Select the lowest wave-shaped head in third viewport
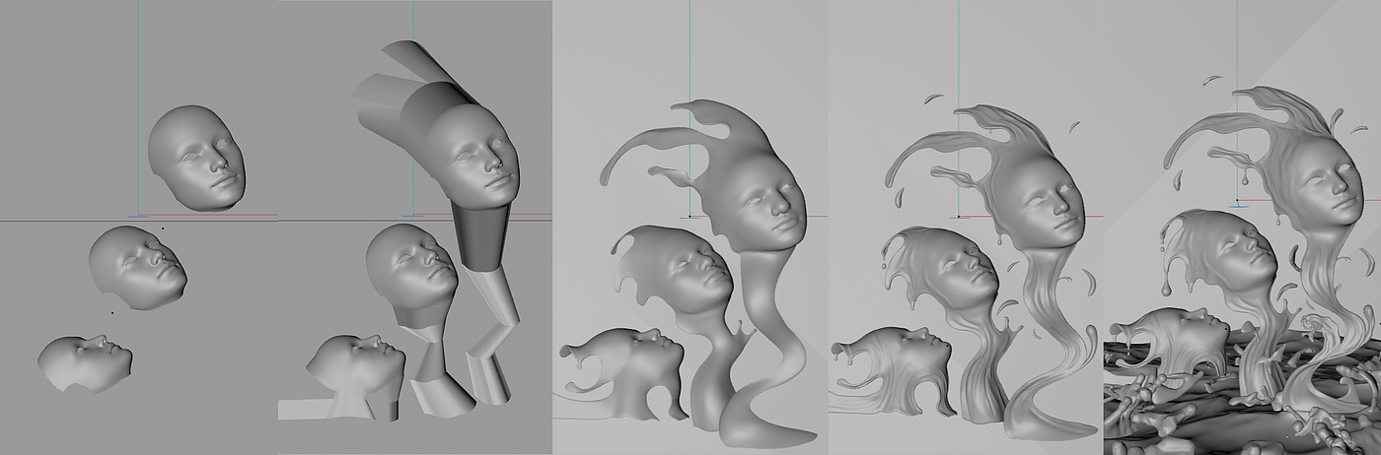Screen dimensions: 1381x455 coord(621,372)
